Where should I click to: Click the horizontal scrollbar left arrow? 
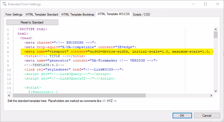pos(9,95)
